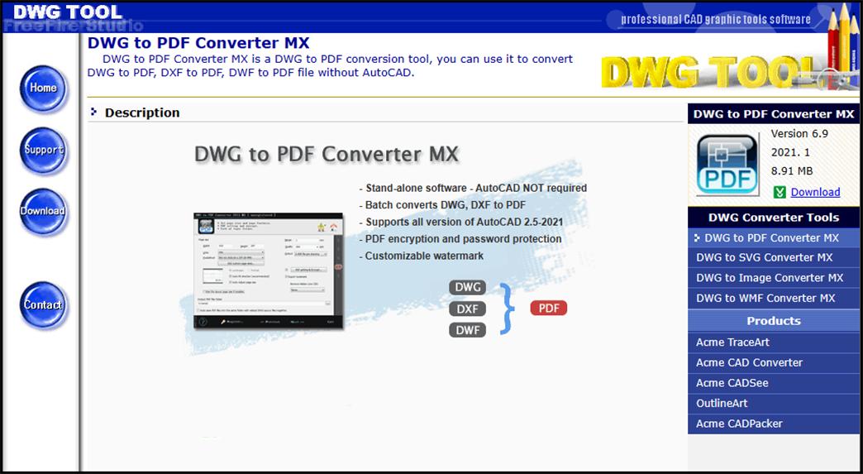
Task: Click the software screenshot thumbnail
Action: [x=269, y=271]
